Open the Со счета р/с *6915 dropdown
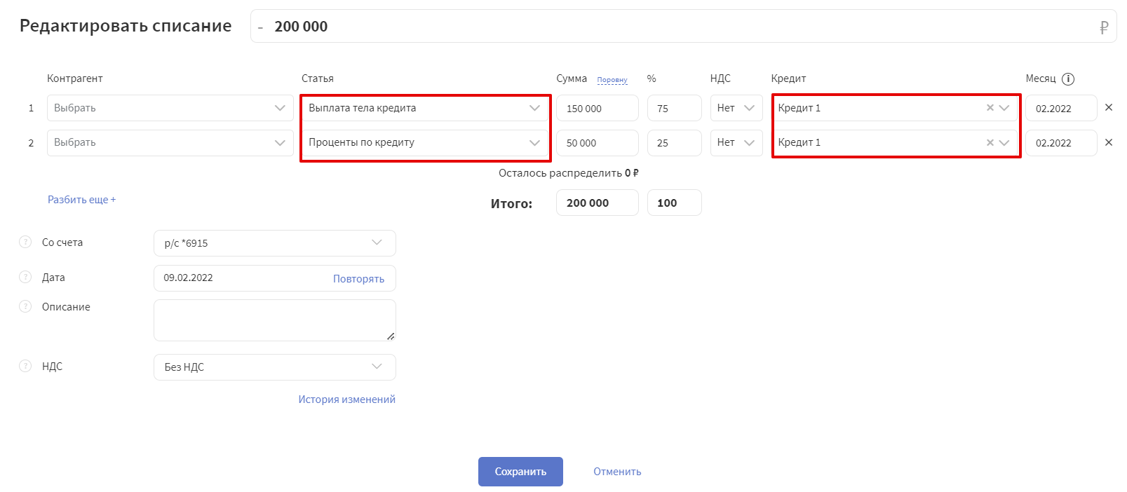Viewport: 1127px width, 492px height. [x=275, y=243]
